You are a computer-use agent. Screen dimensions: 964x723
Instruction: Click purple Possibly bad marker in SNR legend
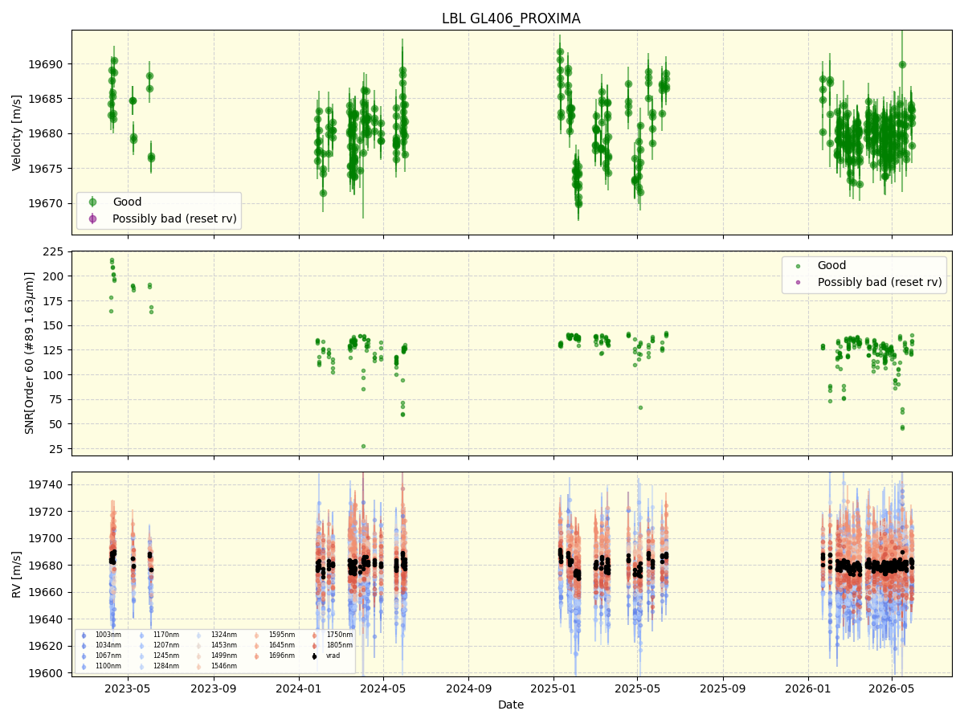[798, 283]
